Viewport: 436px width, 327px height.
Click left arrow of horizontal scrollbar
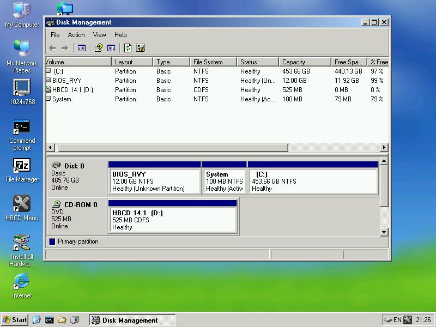pyautogui.click(x=50, y=147)
